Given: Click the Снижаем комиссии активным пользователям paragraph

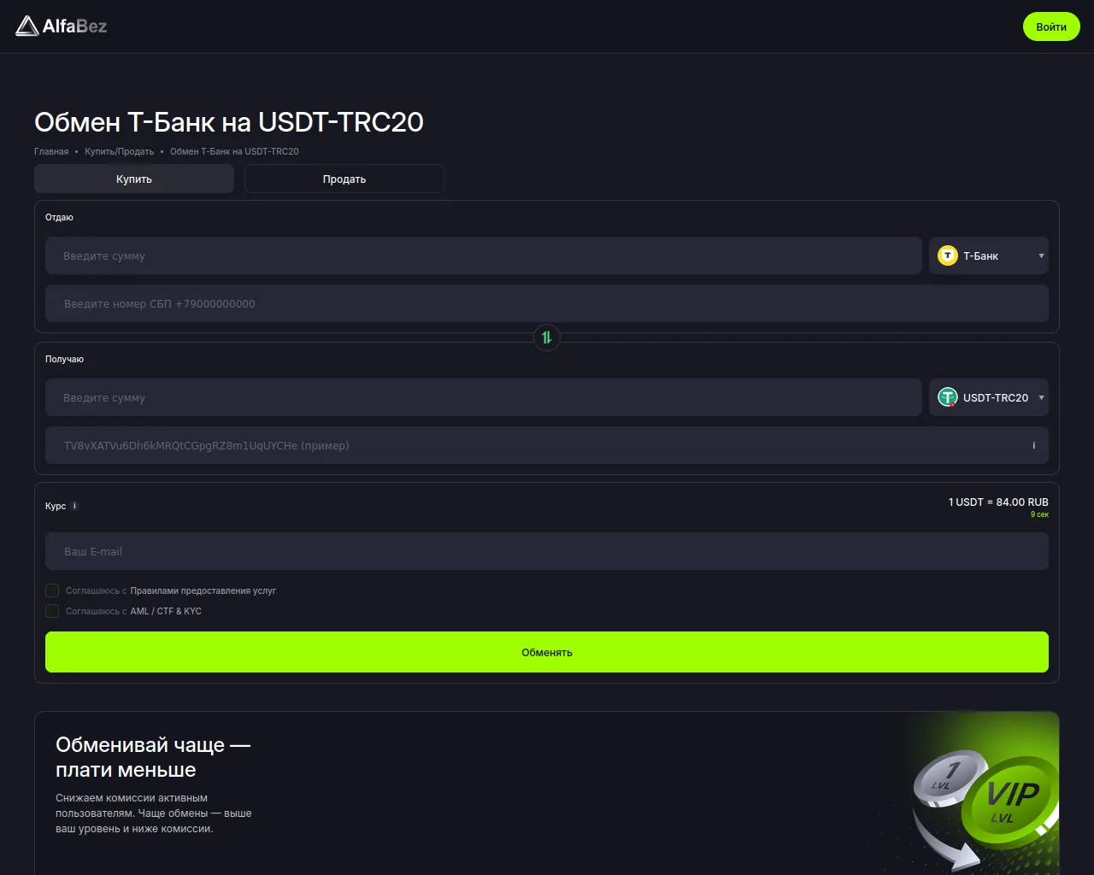Looking at the screenshot, I should click(x=154, y=813).
